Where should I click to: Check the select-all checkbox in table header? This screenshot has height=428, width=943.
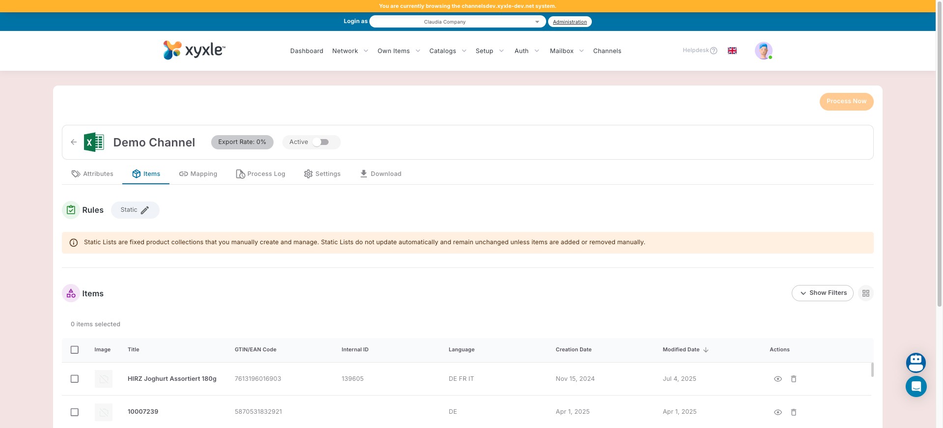[x=75, y=350]
